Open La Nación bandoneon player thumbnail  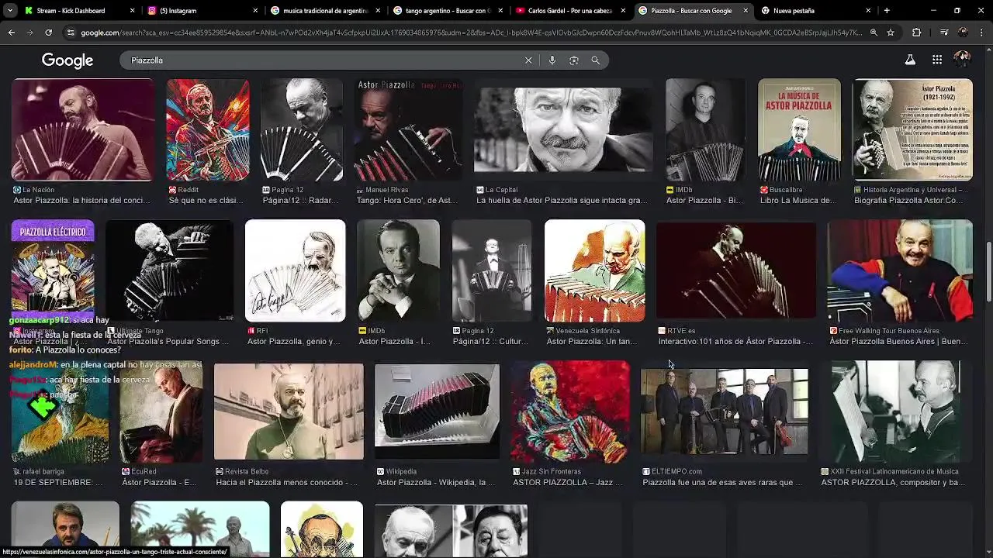[82, 130]
